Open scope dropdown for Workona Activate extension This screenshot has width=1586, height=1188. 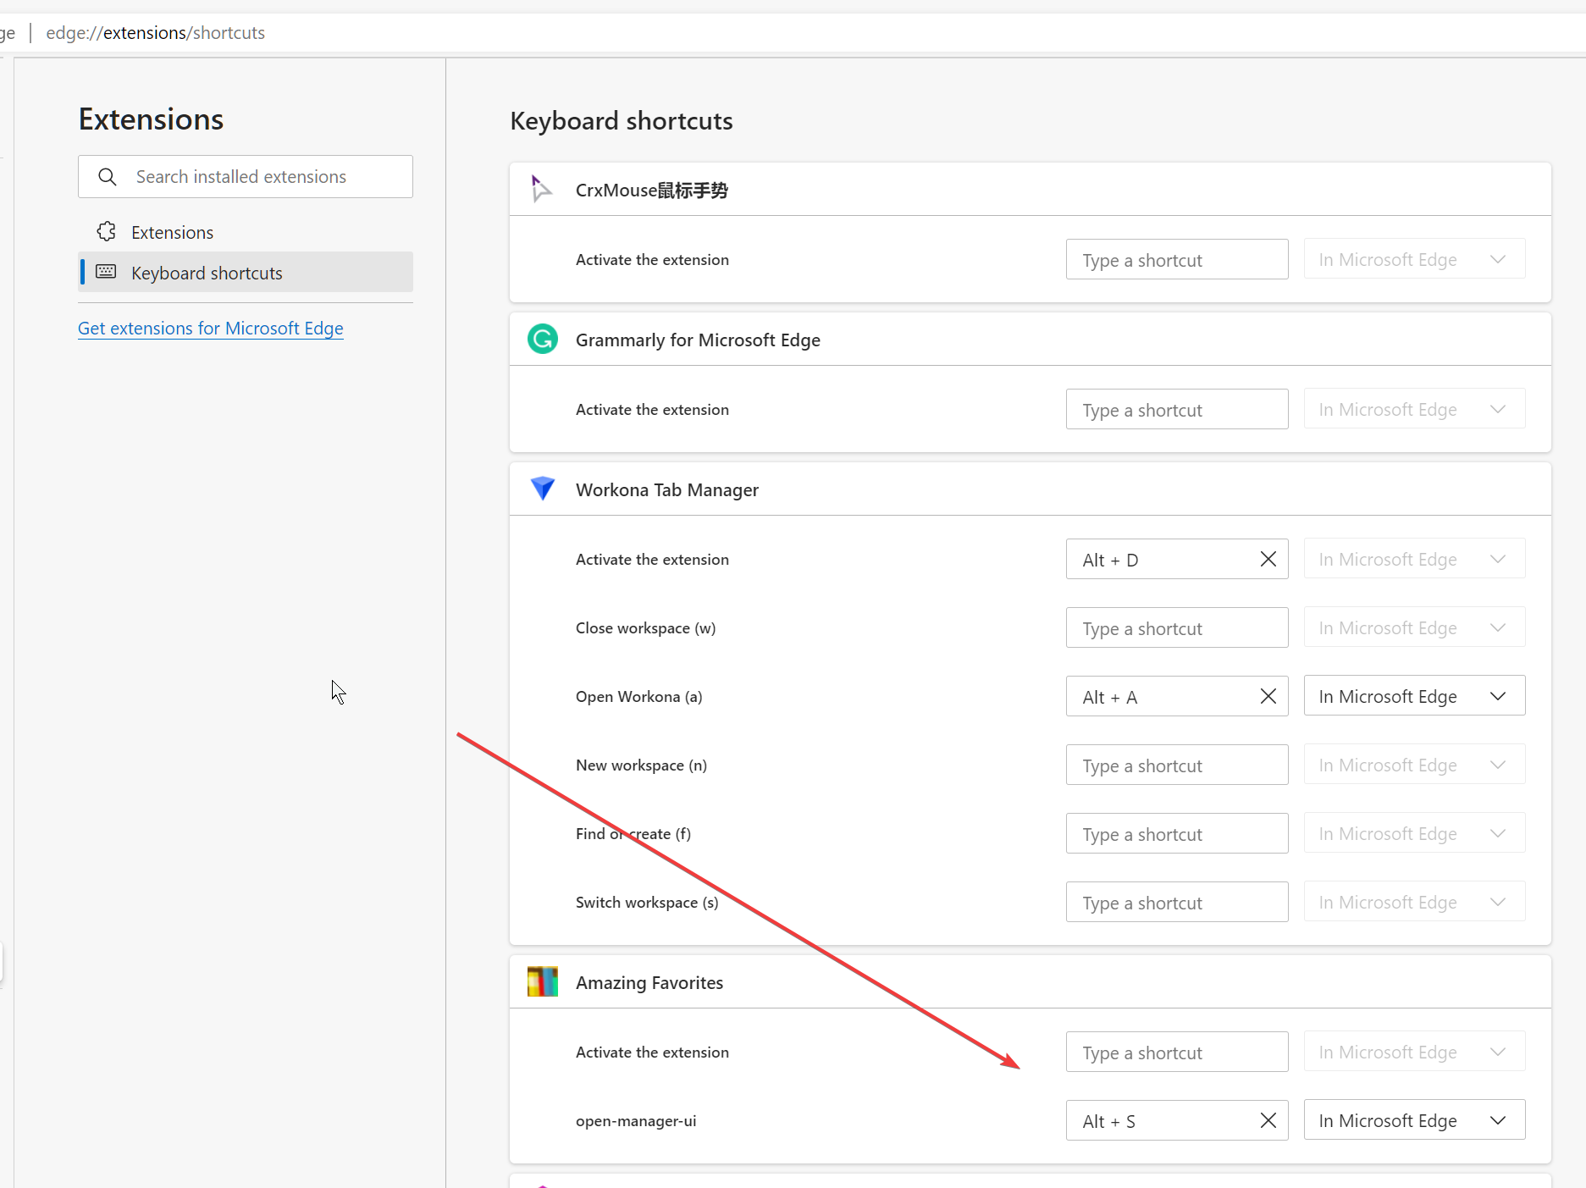1414,559
